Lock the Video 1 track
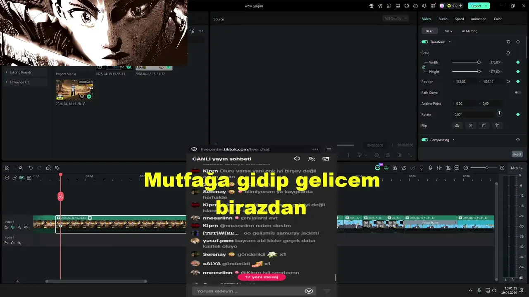 tap(6, 227)
